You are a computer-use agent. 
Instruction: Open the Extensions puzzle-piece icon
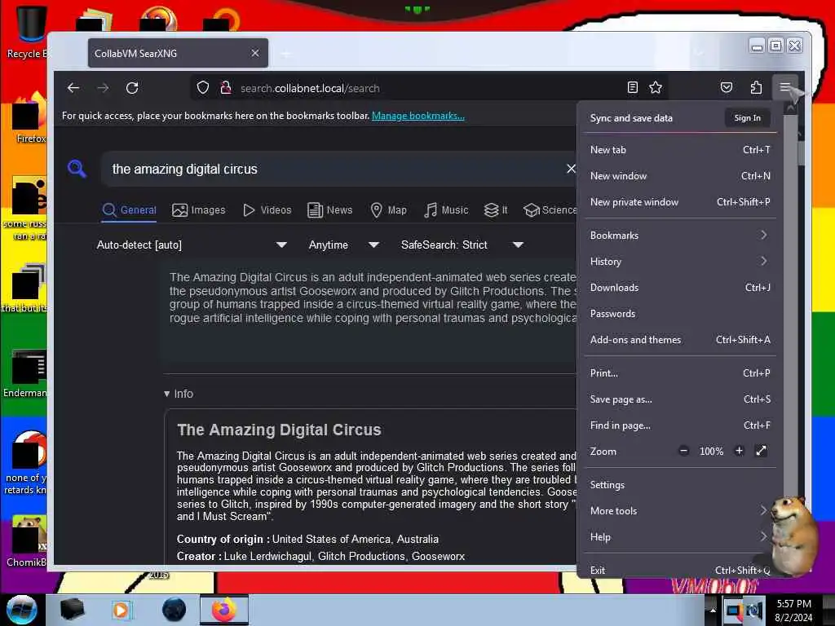756,87
